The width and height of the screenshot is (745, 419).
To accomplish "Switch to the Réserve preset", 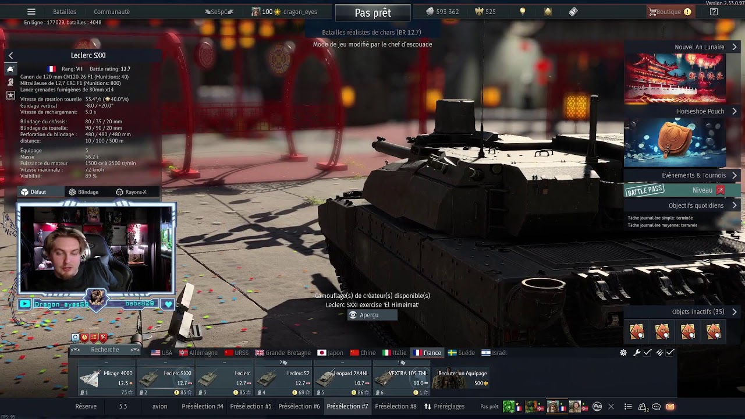I will point(86,406).
